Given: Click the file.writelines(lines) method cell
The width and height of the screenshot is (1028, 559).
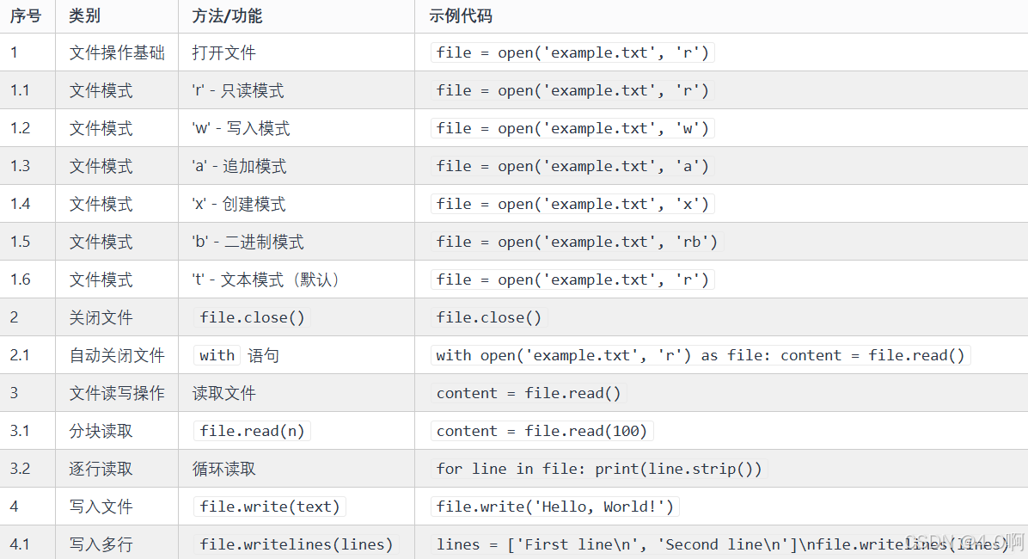Looking at the screenshot, I should pyautogui.click(x=297, y=544).
